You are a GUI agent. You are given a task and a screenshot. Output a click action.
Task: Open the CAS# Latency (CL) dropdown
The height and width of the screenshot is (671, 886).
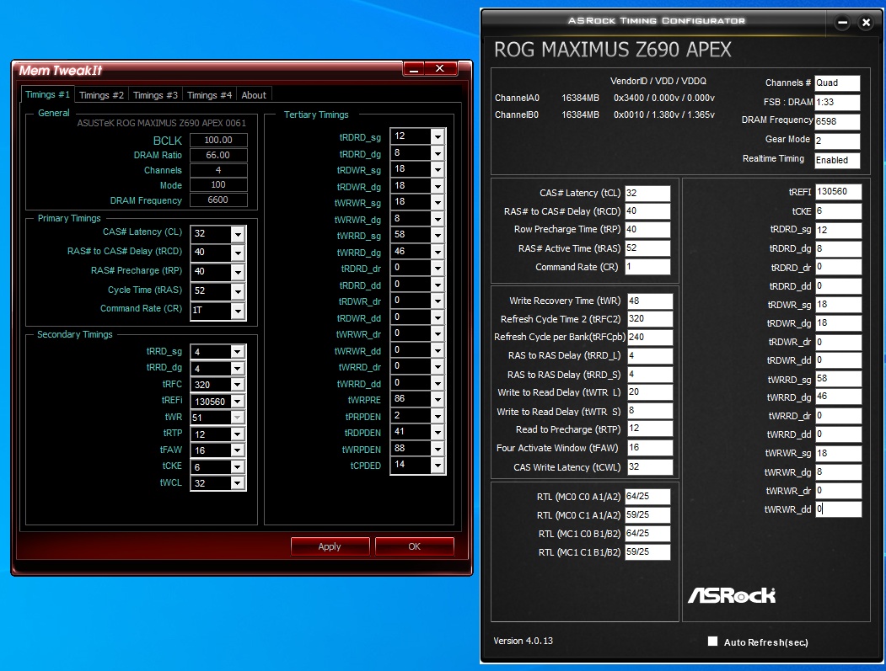[238, 234]
